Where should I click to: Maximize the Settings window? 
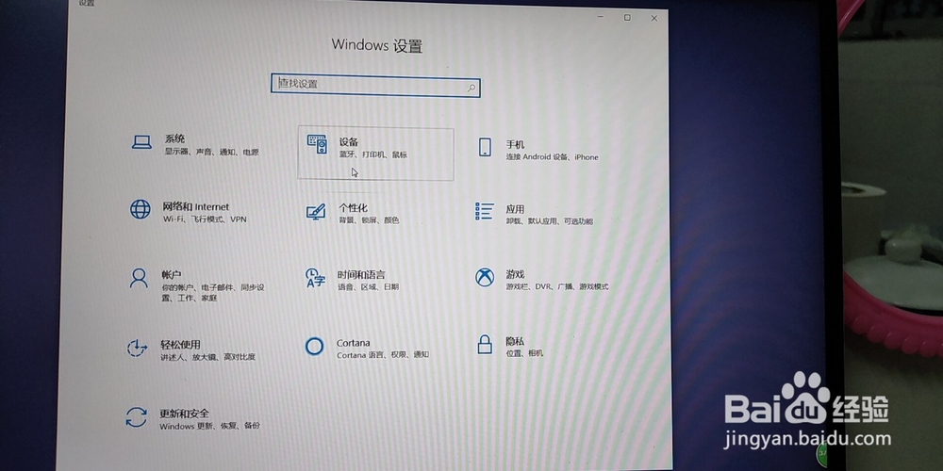[x=627, y=18]
